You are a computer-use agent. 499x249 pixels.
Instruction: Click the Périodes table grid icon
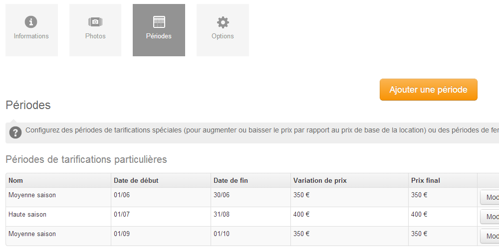coord(159,22)
